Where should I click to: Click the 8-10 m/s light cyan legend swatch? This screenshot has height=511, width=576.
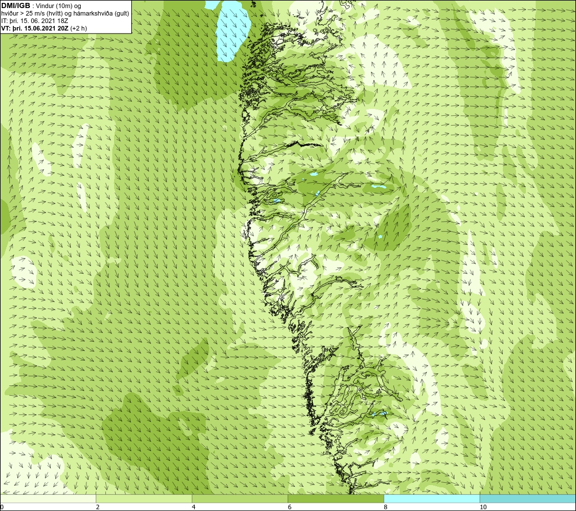[431, 498]
